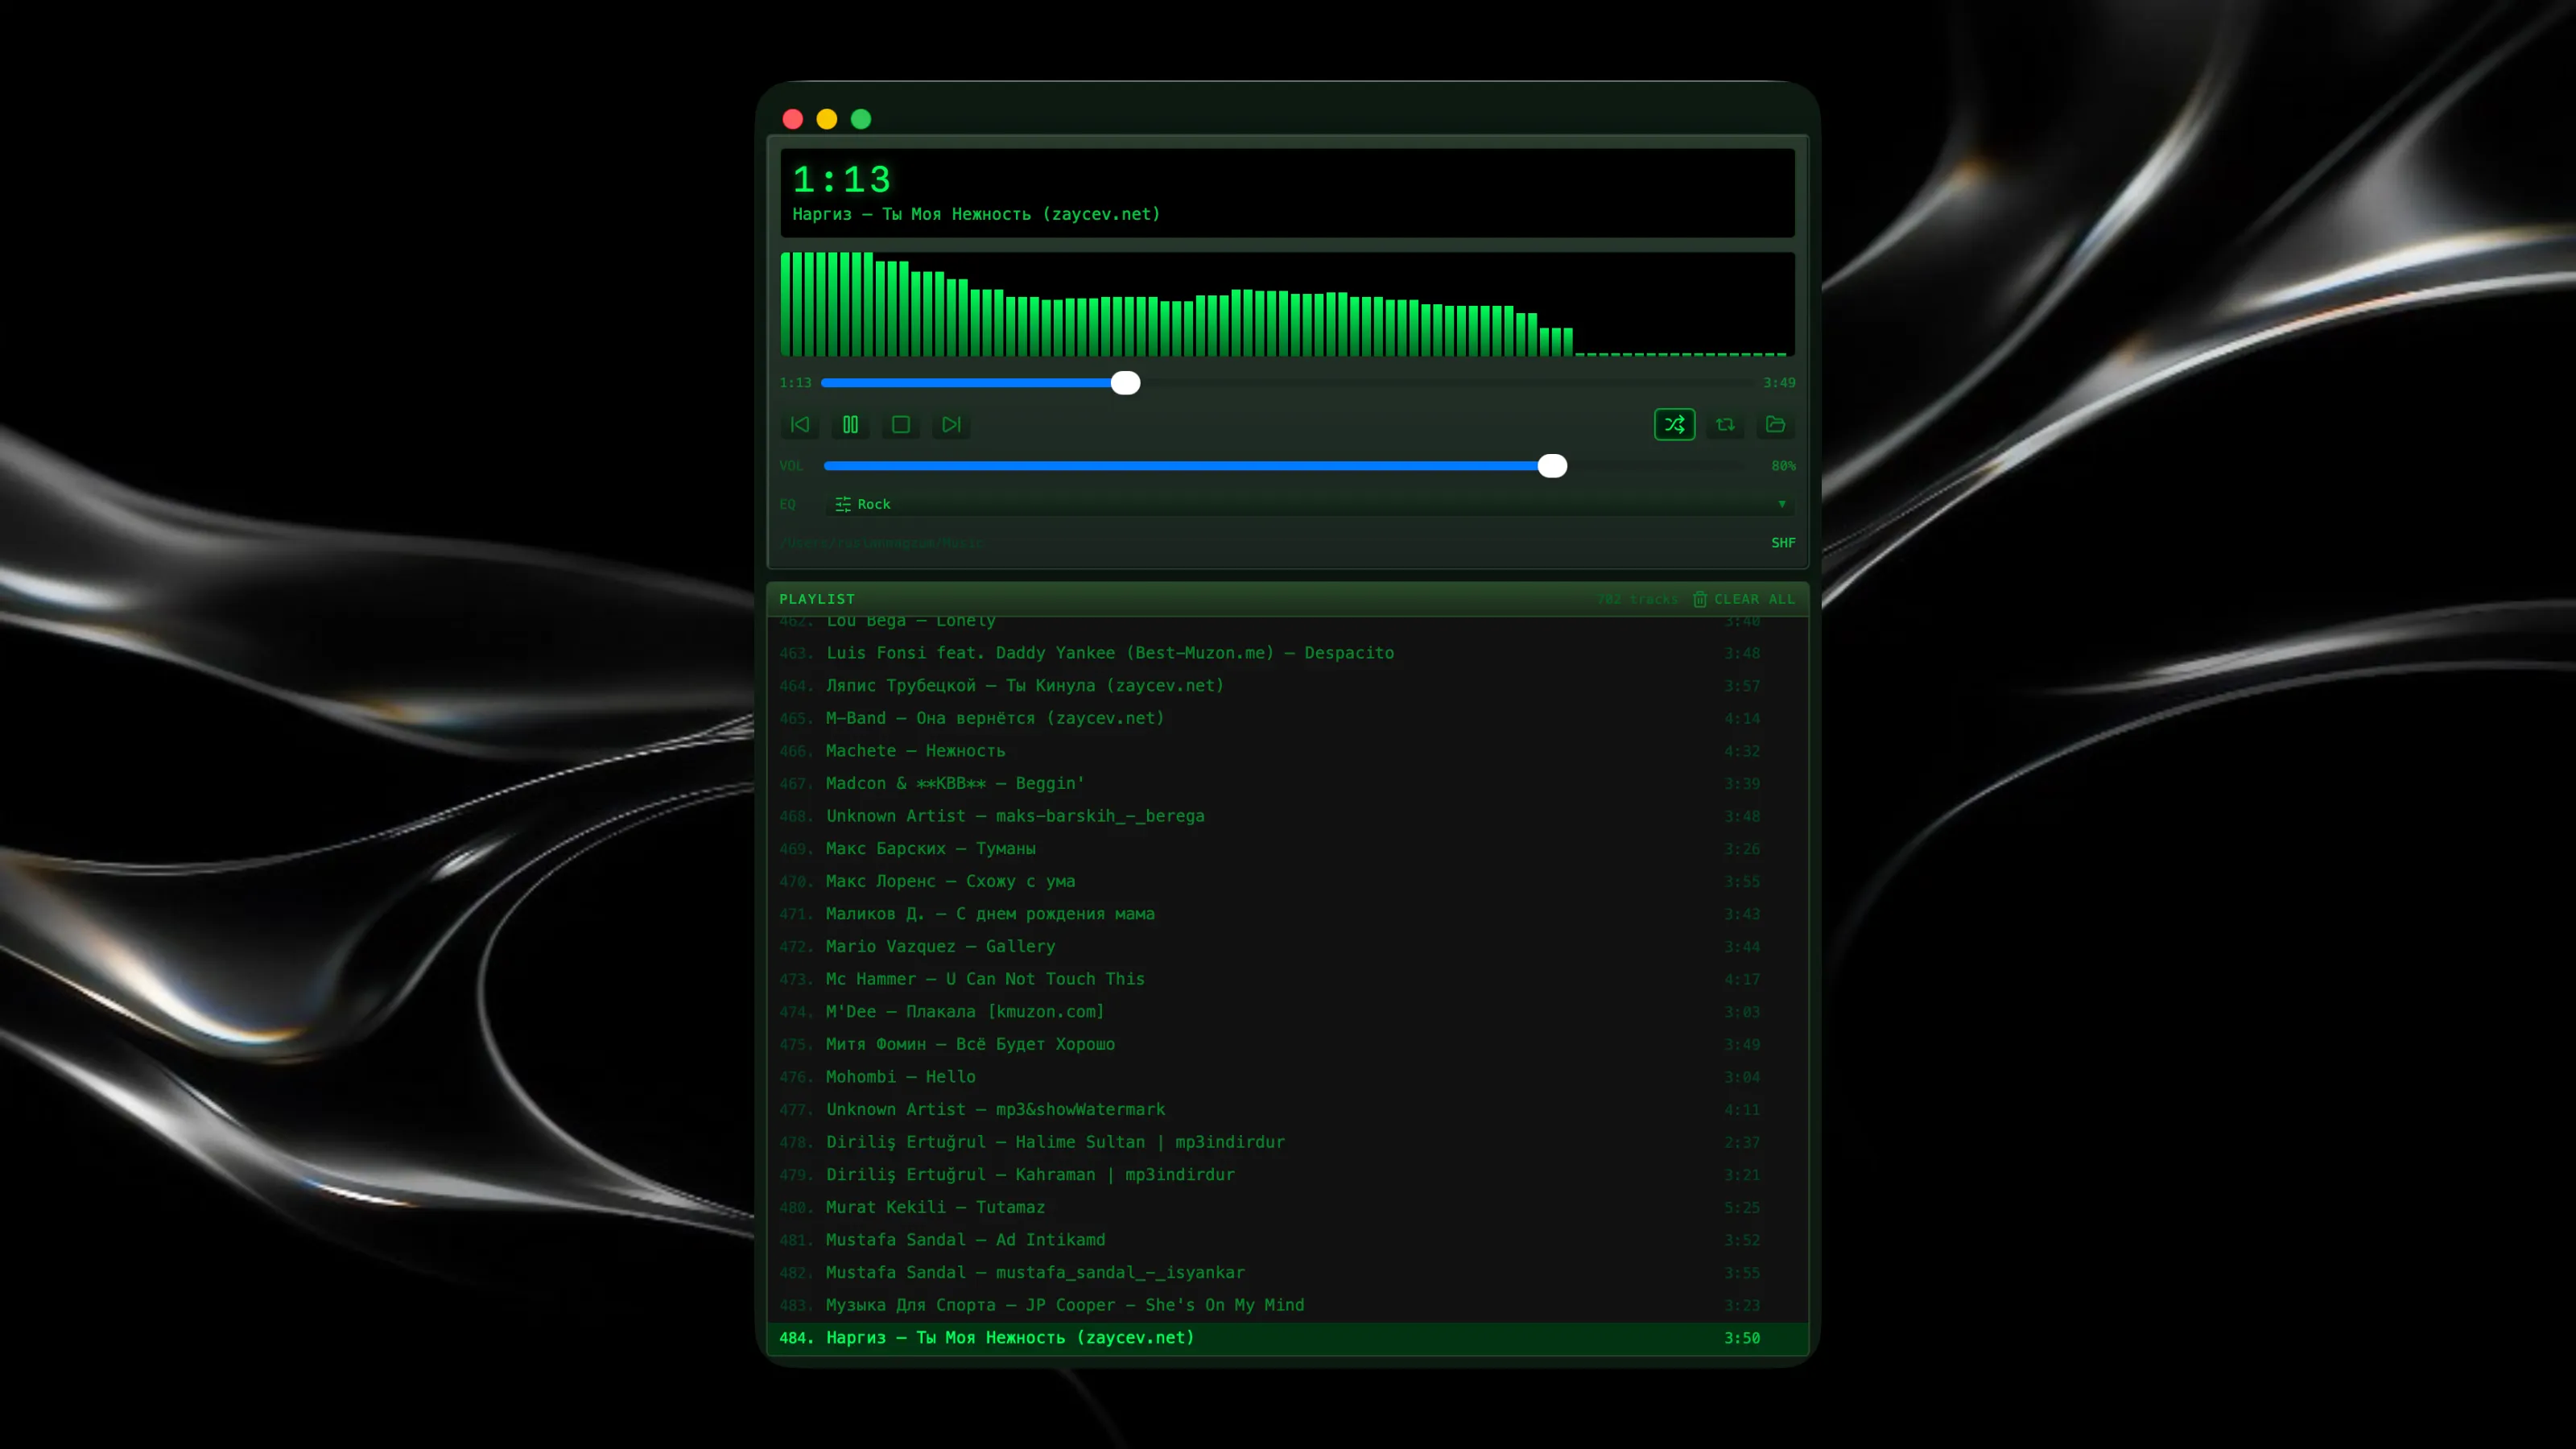Click the EQ dropdown arrow
This screenshot has height=1449, width=2576.
(1781, 504)
